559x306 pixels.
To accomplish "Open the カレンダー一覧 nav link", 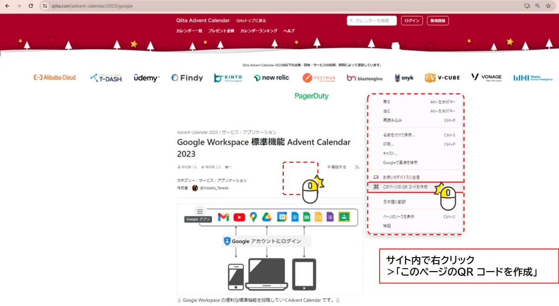I will [189, 31].
